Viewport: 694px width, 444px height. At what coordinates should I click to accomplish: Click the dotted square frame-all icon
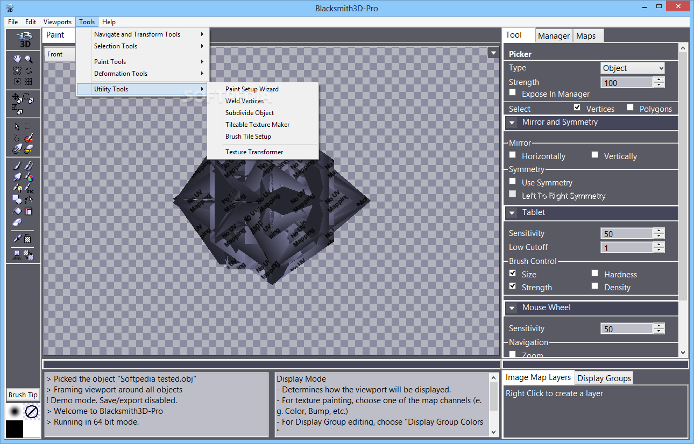[29, 82]
